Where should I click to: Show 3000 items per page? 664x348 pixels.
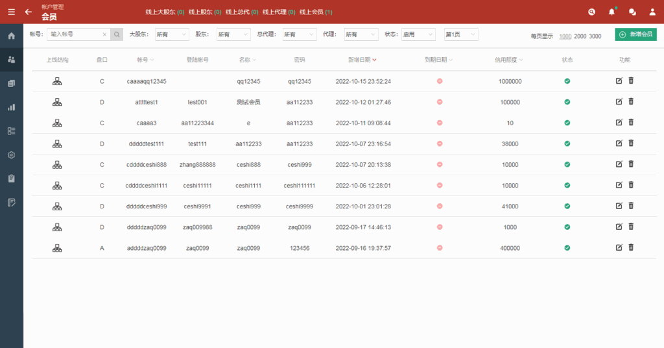[595, 36]
